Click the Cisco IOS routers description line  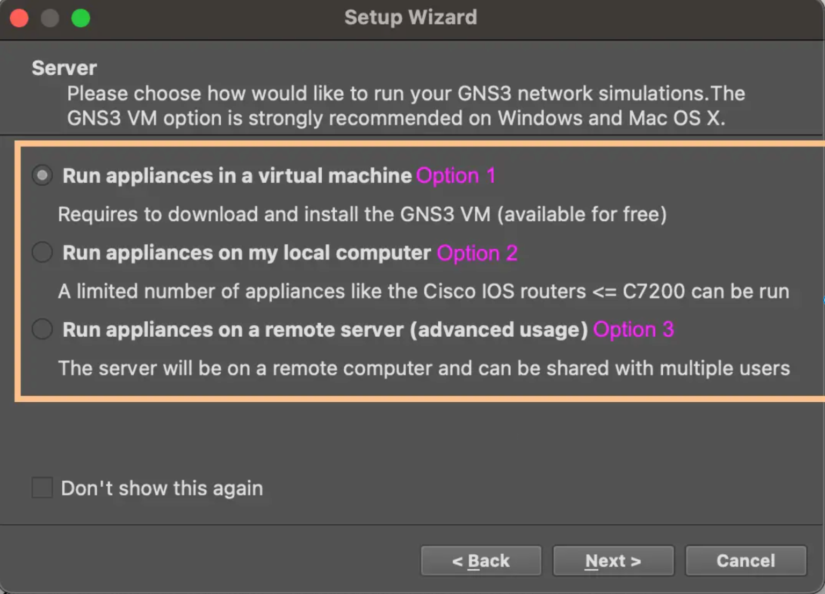(423, 291)
